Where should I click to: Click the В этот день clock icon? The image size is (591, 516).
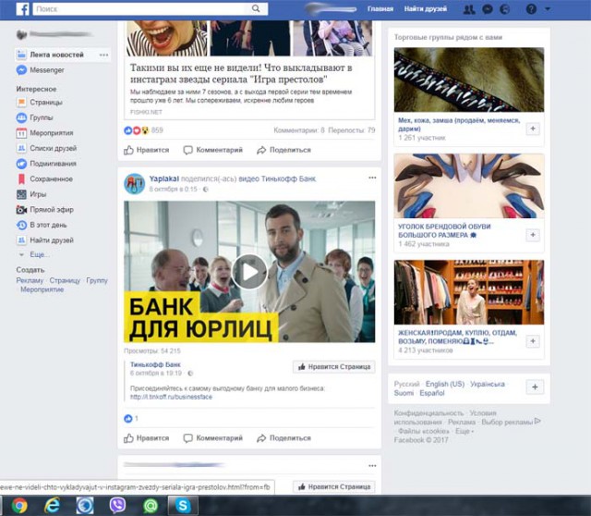click(21, 225)
